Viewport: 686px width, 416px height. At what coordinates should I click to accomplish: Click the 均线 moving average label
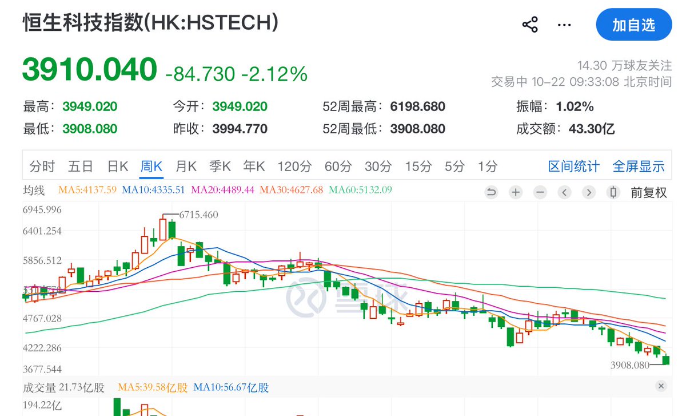tap(33, 190)
